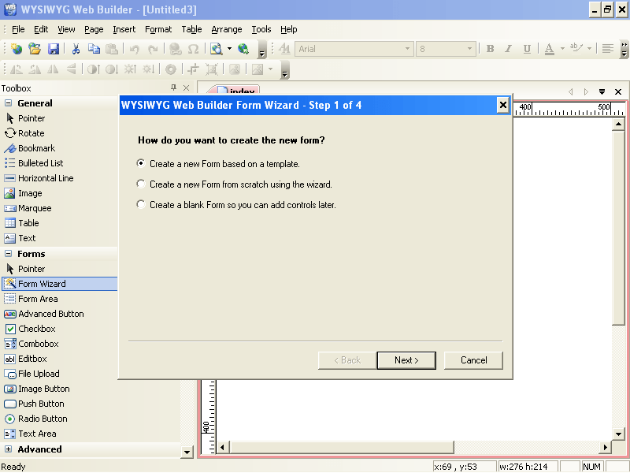
Task: Click the Insert Symbol toolbar icon
Action: click(194, 48)
